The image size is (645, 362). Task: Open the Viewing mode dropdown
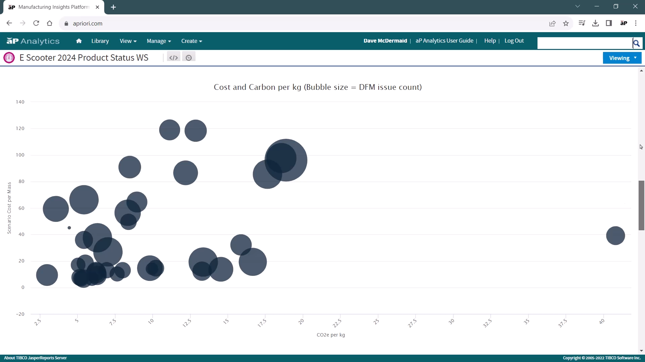coord(622,58)
